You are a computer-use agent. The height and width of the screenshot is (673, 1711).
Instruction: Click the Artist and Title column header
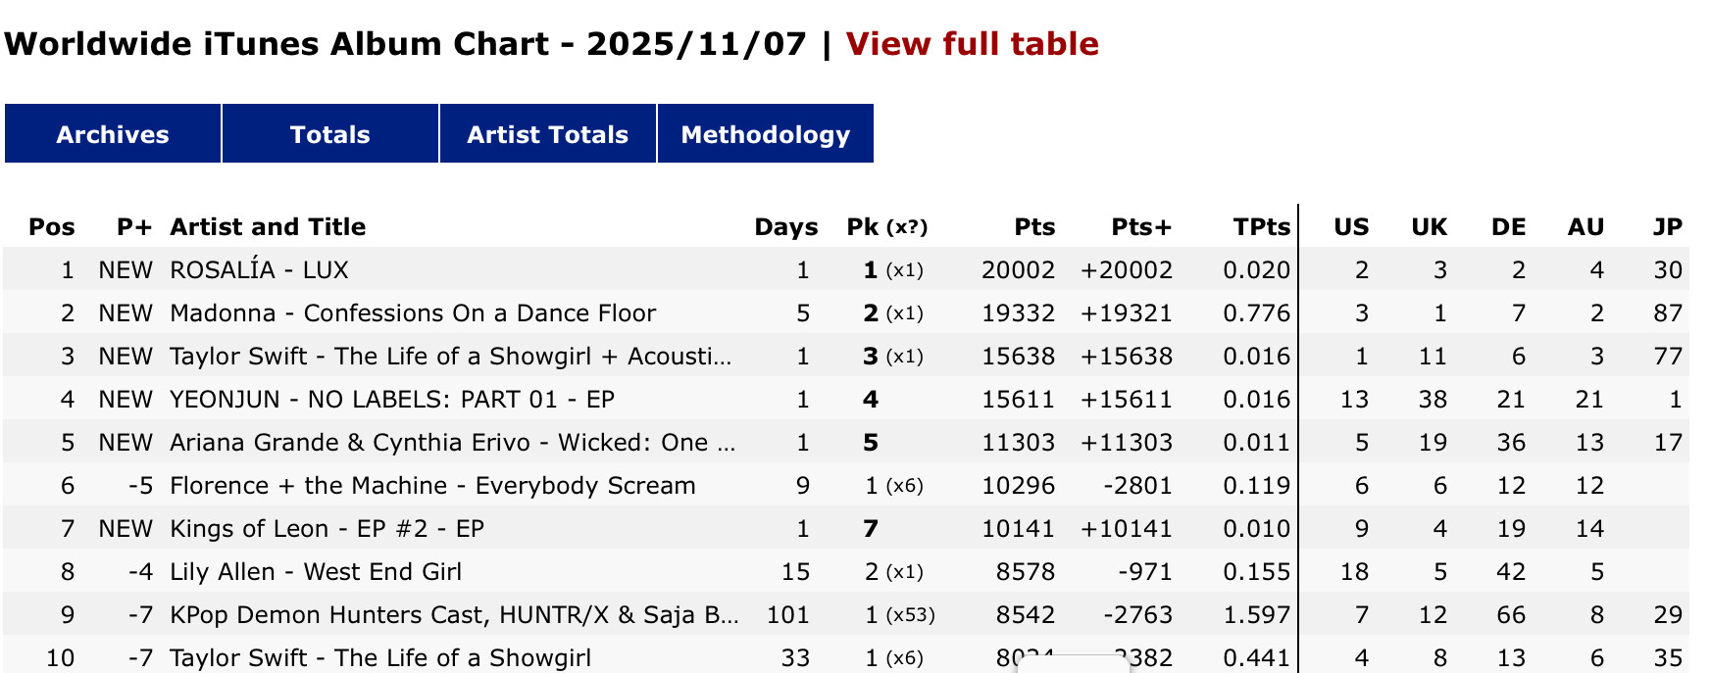pyautogui.click(x=268, y=227)
